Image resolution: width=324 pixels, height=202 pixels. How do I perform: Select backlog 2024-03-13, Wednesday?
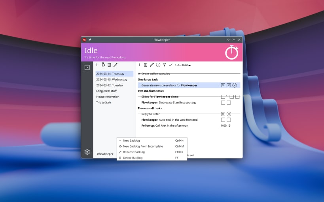point(114,79)
